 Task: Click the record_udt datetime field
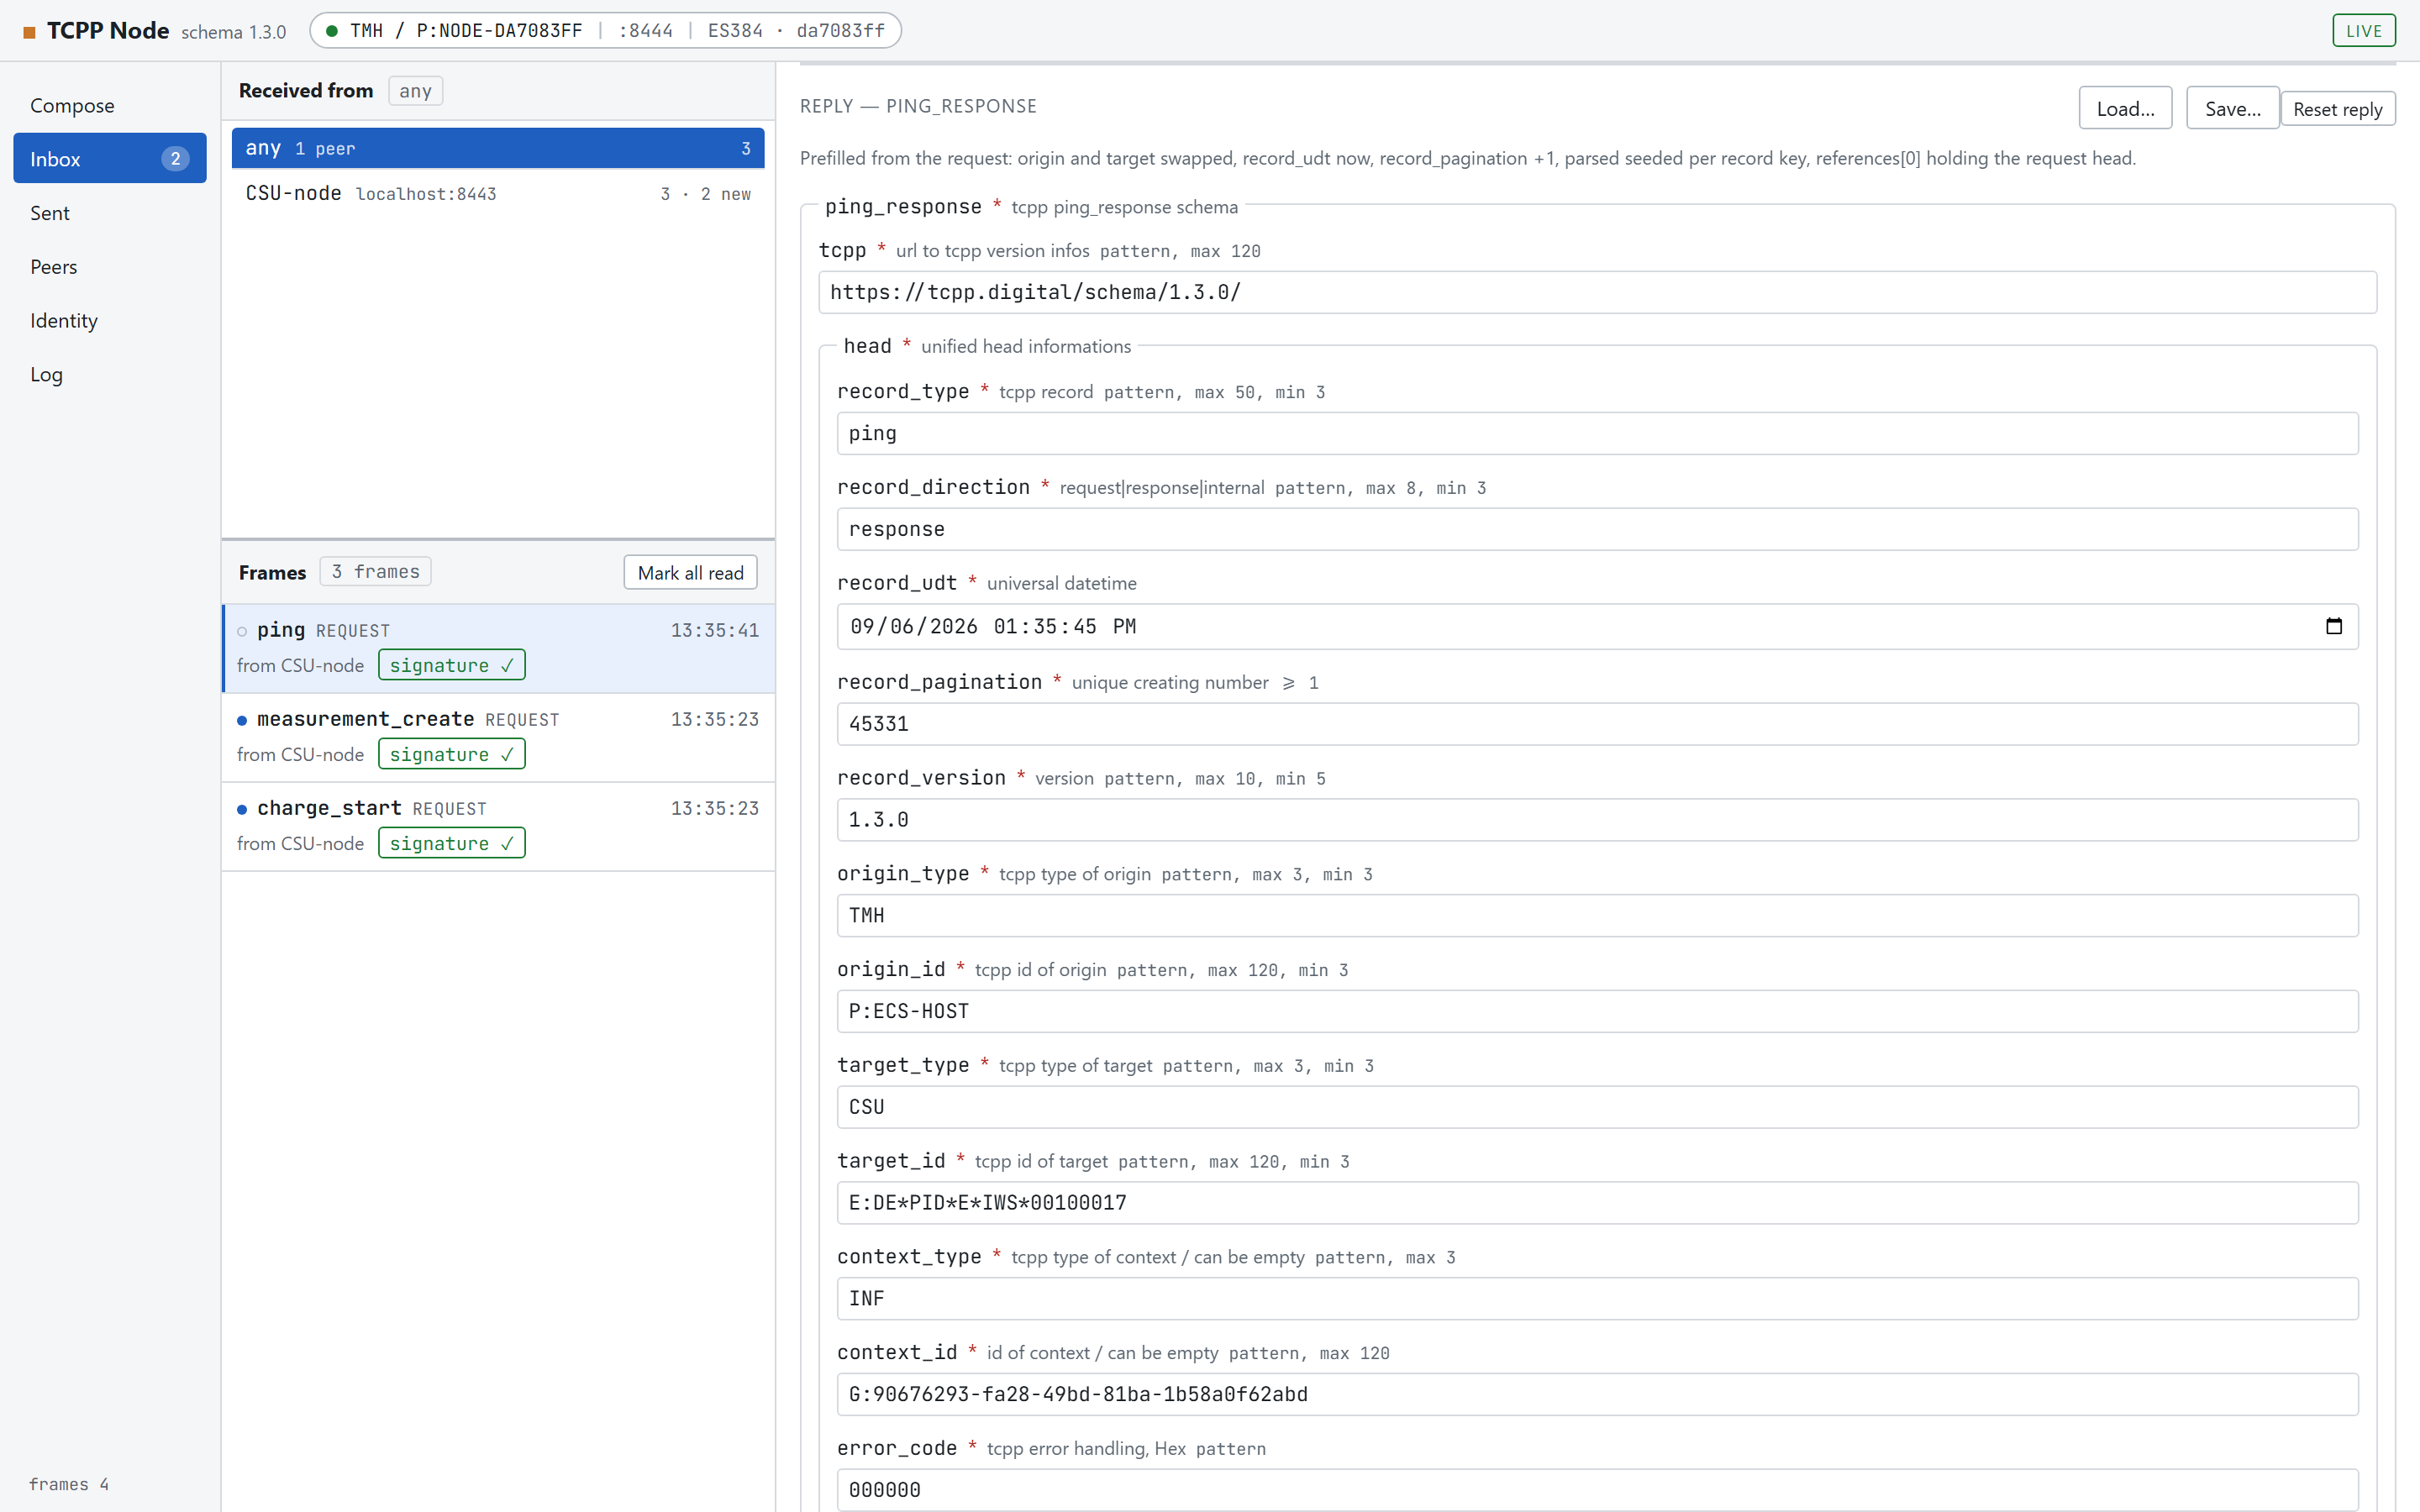(1597, 626)
